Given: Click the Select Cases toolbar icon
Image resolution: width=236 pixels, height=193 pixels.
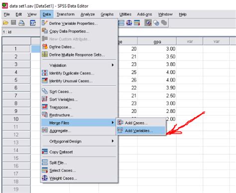Looking at the screenshot, I should pos(137,23).
